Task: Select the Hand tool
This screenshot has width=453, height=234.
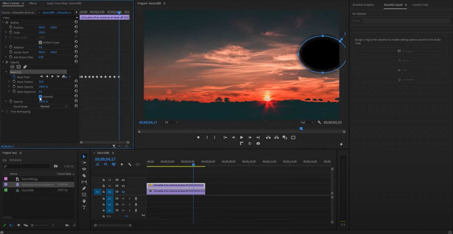Action: click(84, 201)
